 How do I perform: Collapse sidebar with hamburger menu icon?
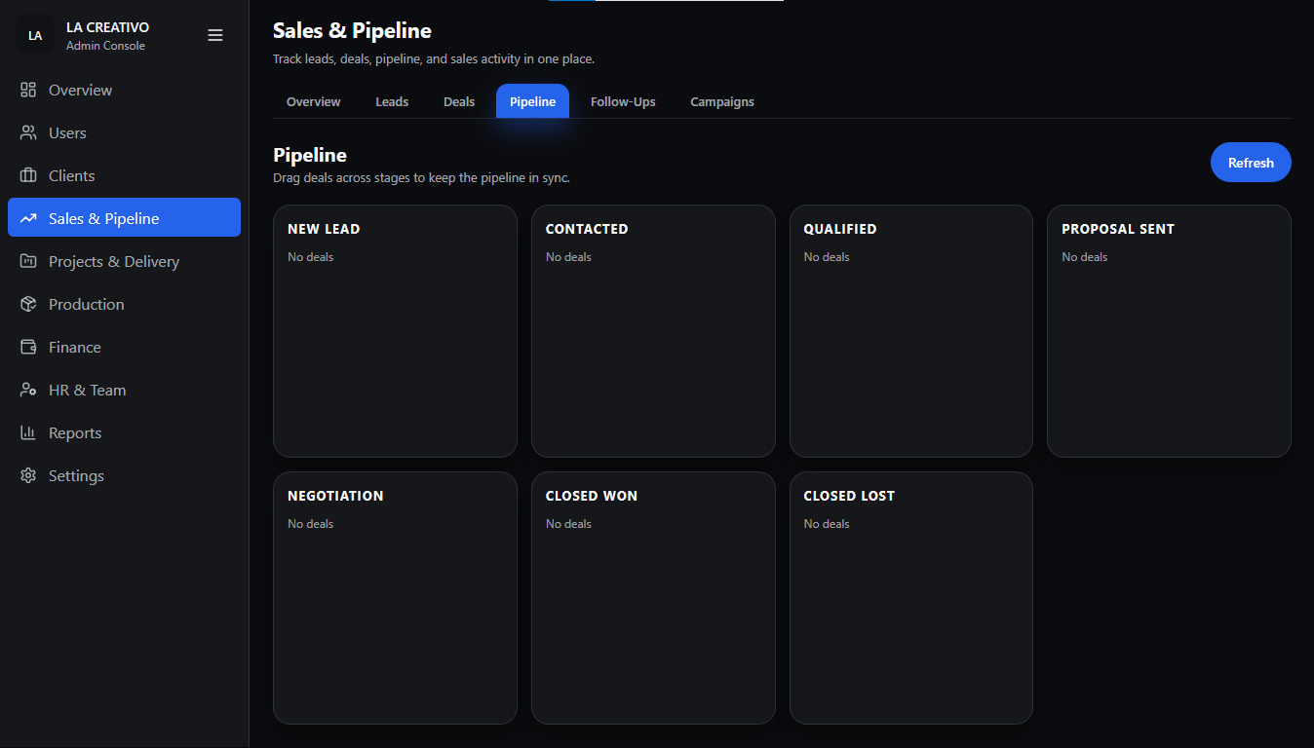(215, 35)
